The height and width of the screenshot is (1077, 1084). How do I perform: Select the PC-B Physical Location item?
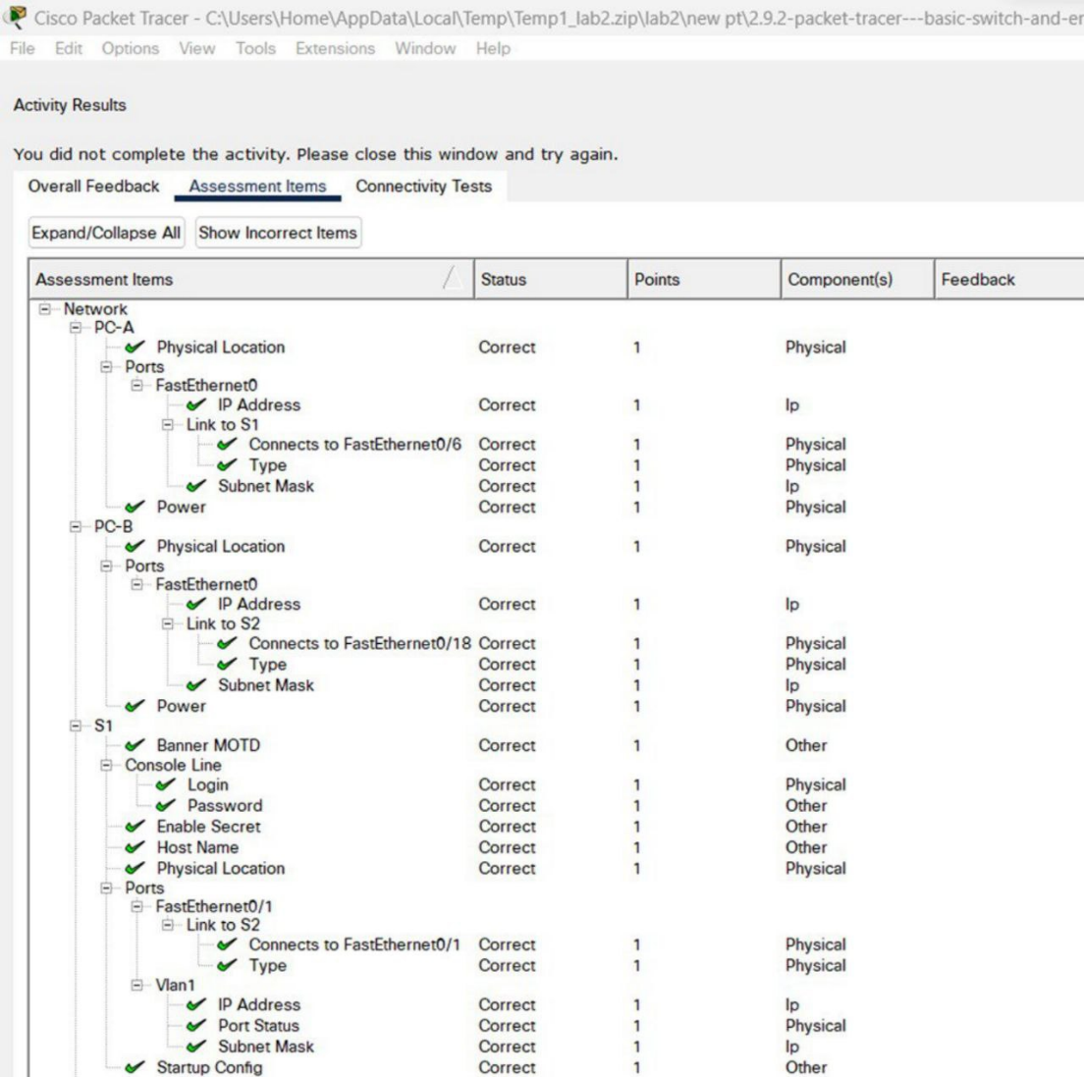point(221,547)
